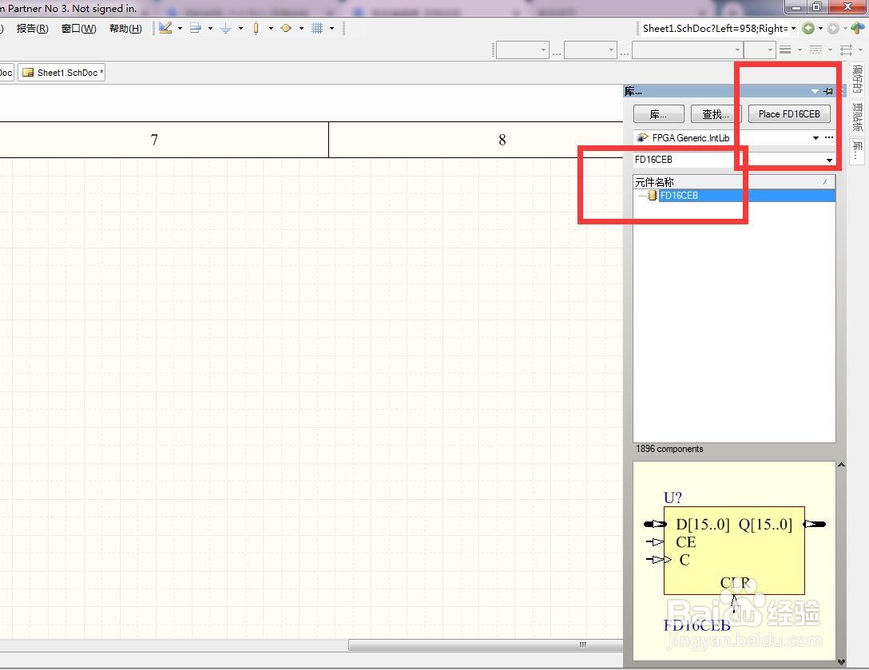
Task: Open the address bar history dropdown
Action: [x=794, y=28]
